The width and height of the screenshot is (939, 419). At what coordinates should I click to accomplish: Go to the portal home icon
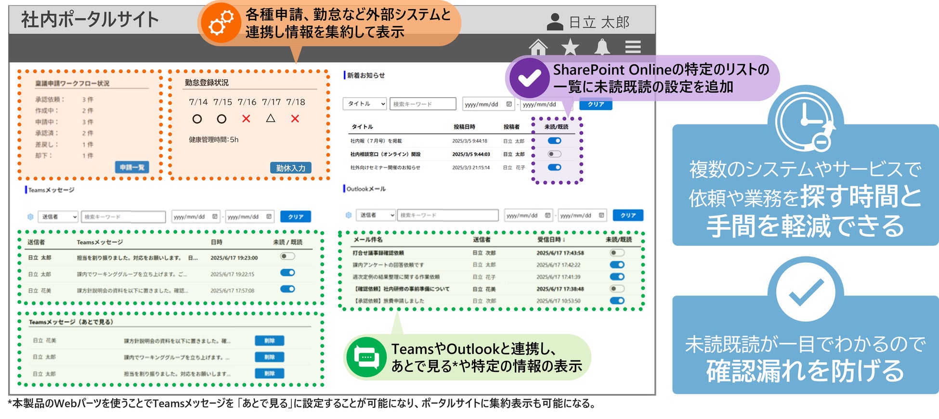pos(538,47)
